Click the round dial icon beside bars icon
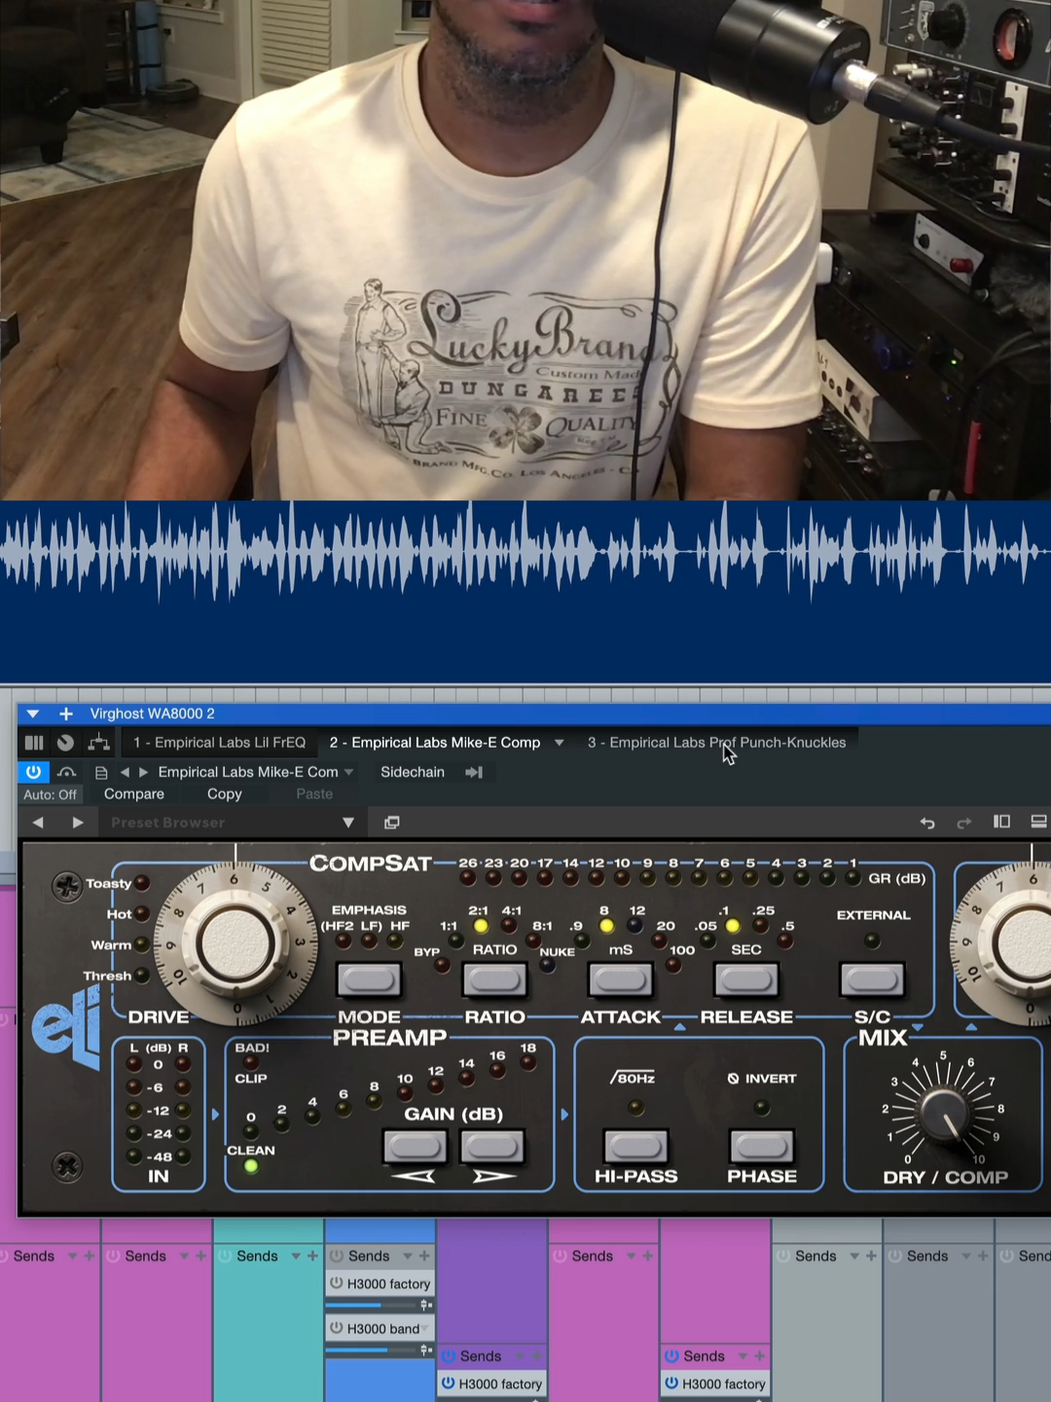This screenshot has width=1051, height=1402. [x=65, y=743]
